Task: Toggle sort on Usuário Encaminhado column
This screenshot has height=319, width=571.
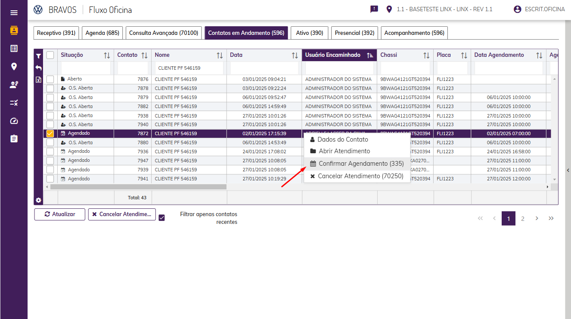Action: [370, 56]
